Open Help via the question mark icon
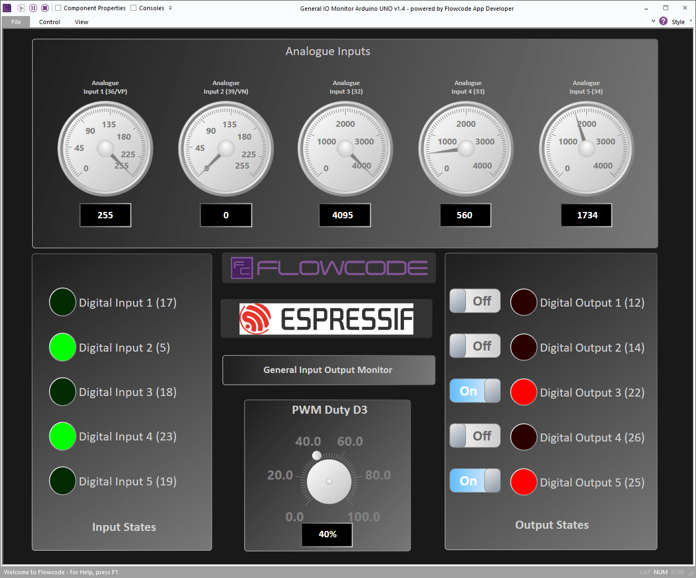Image resolution: width=696 pixels, height=578 pixels. pyautogui.click(x=664, y=21)
